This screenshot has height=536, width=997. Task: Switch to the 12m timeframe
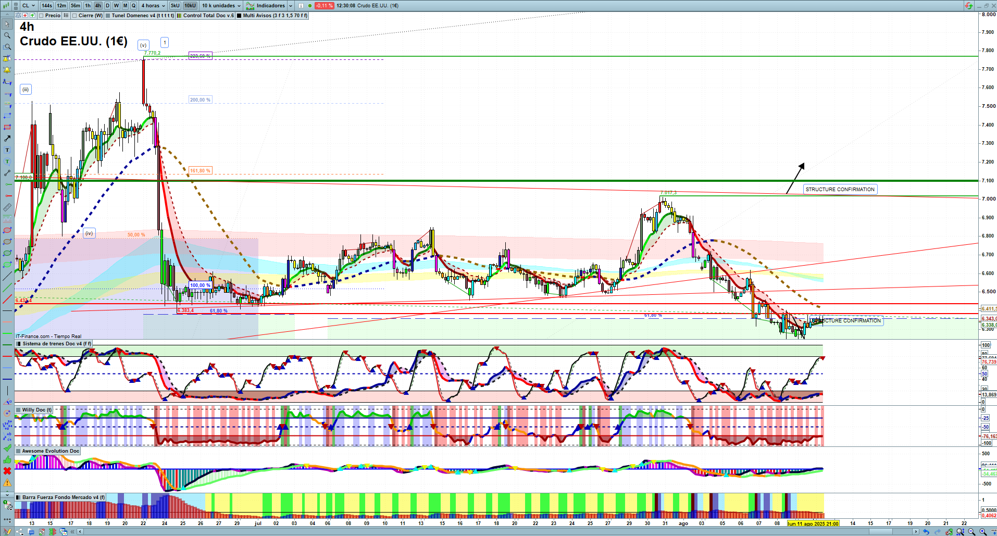click(x=61, y=6)
